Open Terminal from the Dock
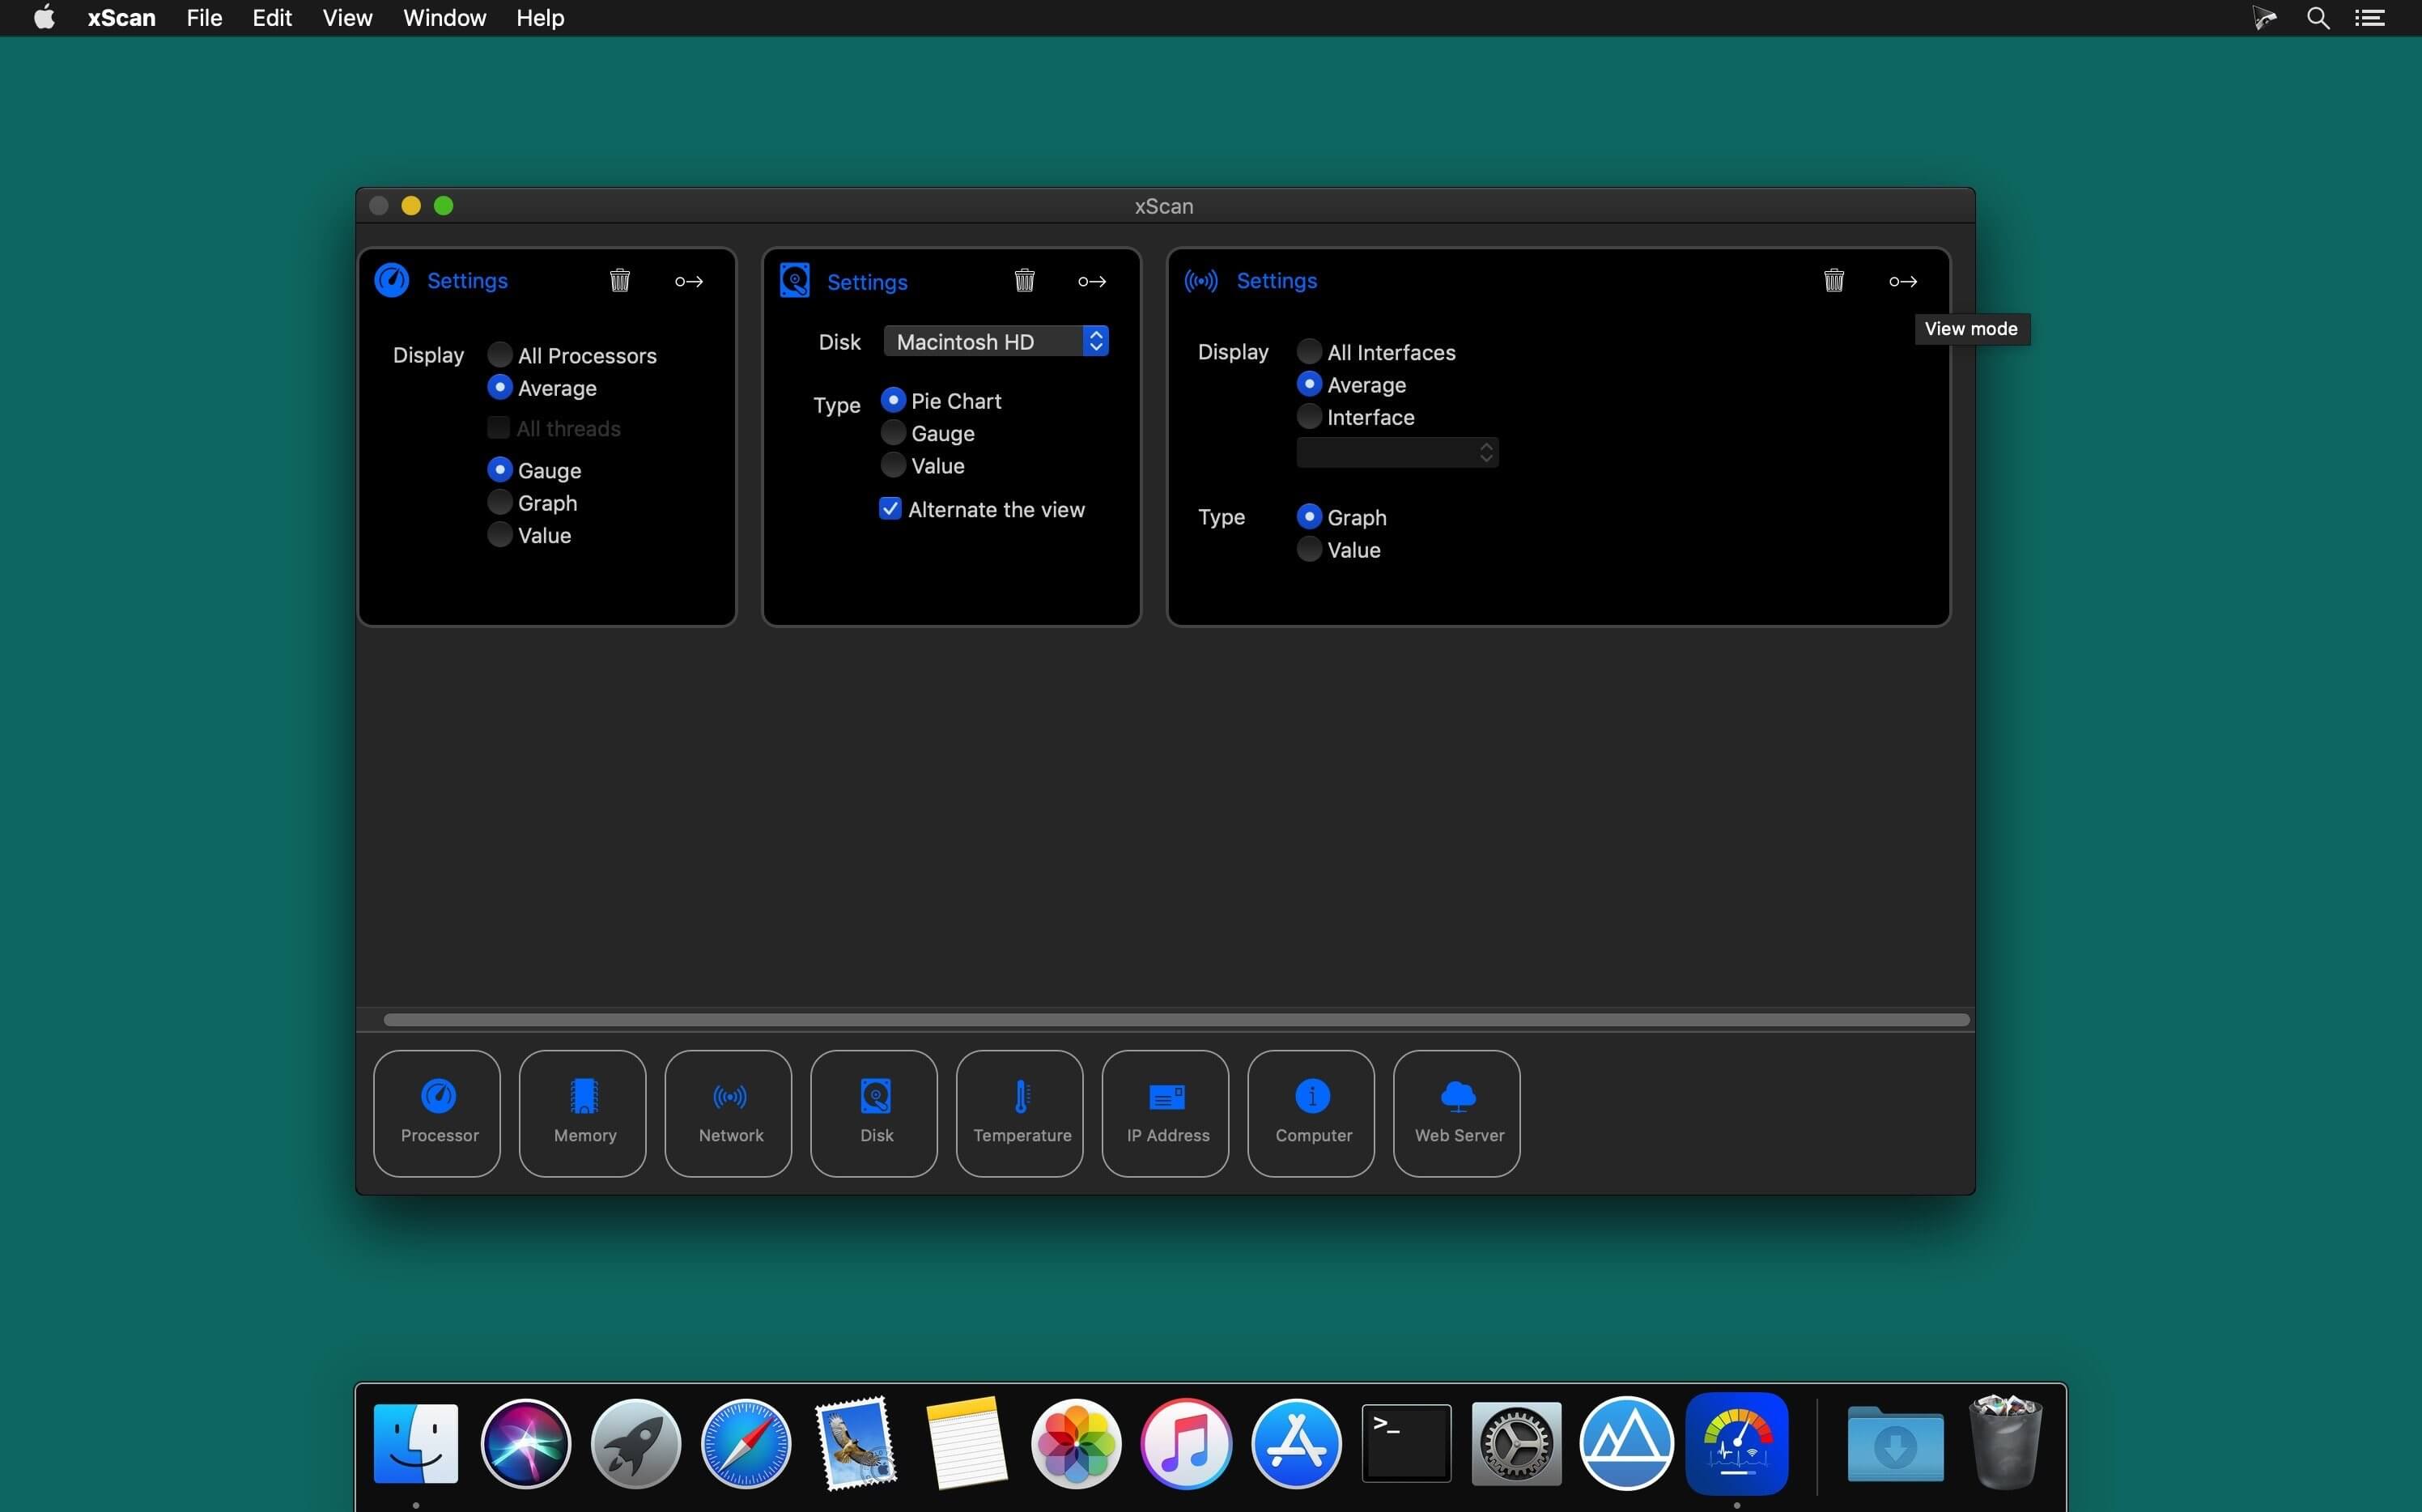This screenshot has height=1512, width=2422. (x=1406, y=1443)
